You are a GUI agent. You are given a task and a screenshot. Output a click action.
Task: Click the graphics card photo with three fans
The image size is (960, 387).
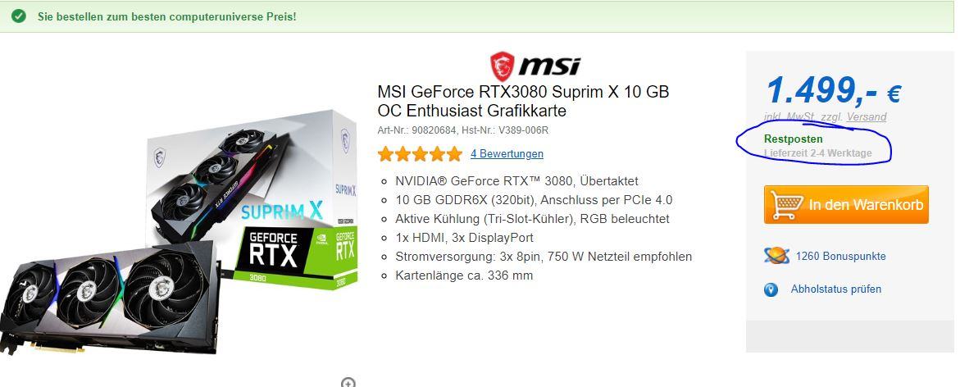pos(109,297)
